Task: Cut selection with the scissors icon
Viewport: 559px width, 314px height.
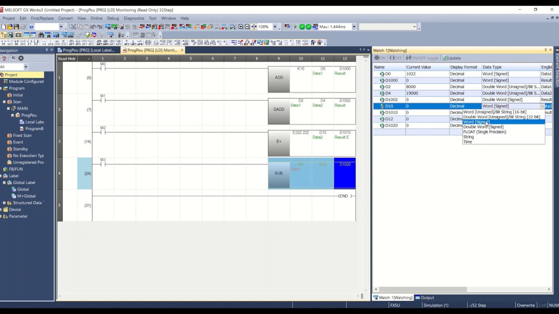Action: [x=73, y=27]
